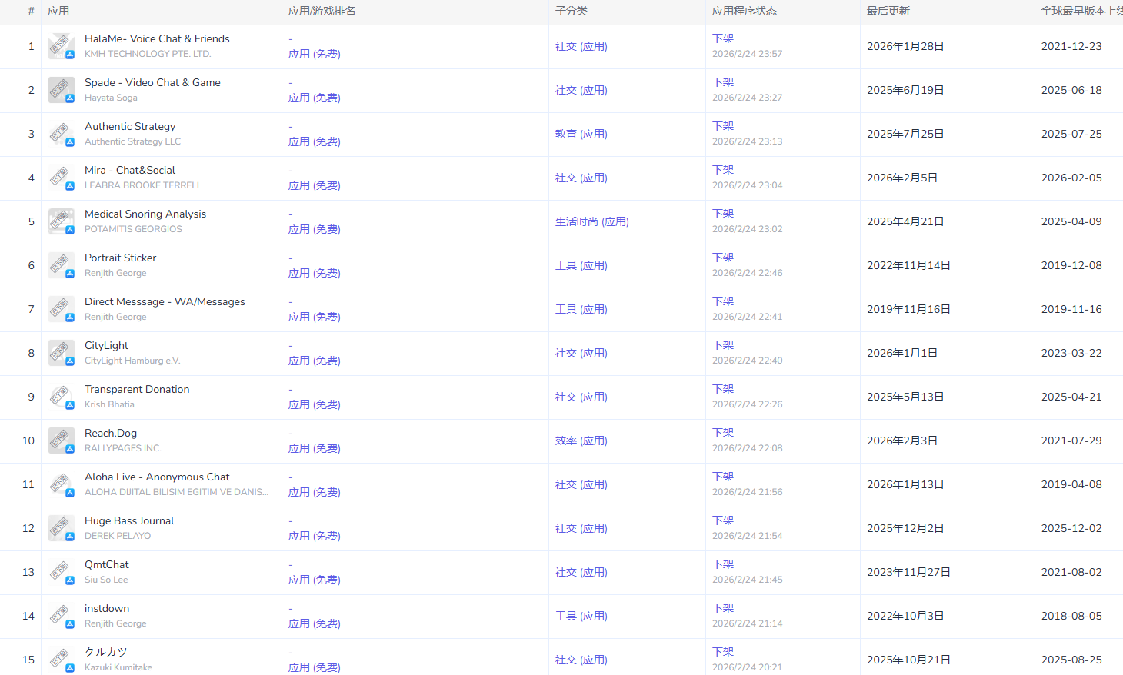This screenshot has width=1123, height=675.
Task: Open the QmtChat app title
Action: click(107, 564)
